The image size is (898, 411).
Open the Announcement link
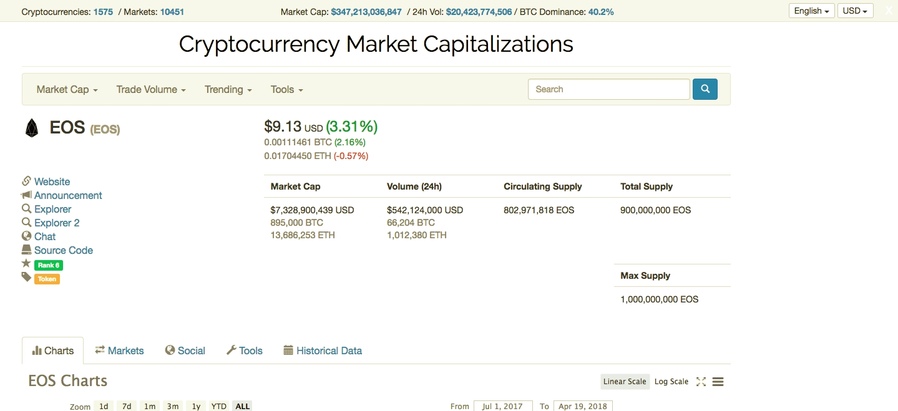(68, 195)
